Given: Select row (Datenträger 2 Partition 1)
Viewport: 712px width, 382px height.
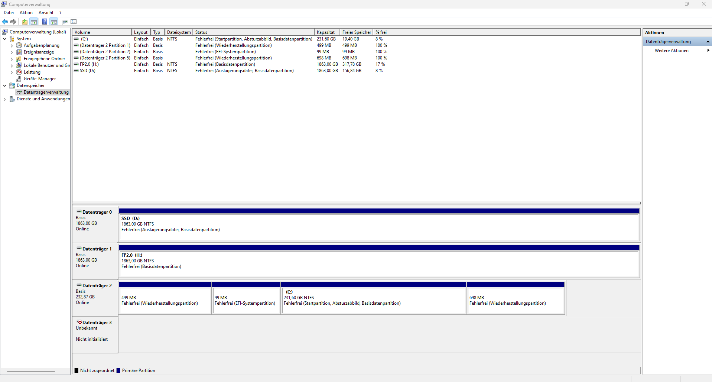Looking at the screenshot, I should click(x=230, y=45).
